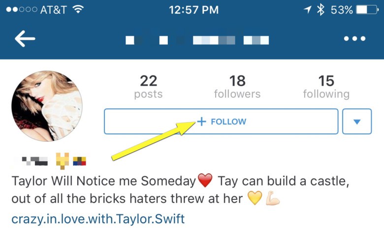This screenshot has width=384, height=228.
Task: Tap the flexed bicep emoji in bio
Action: point(273,198)
